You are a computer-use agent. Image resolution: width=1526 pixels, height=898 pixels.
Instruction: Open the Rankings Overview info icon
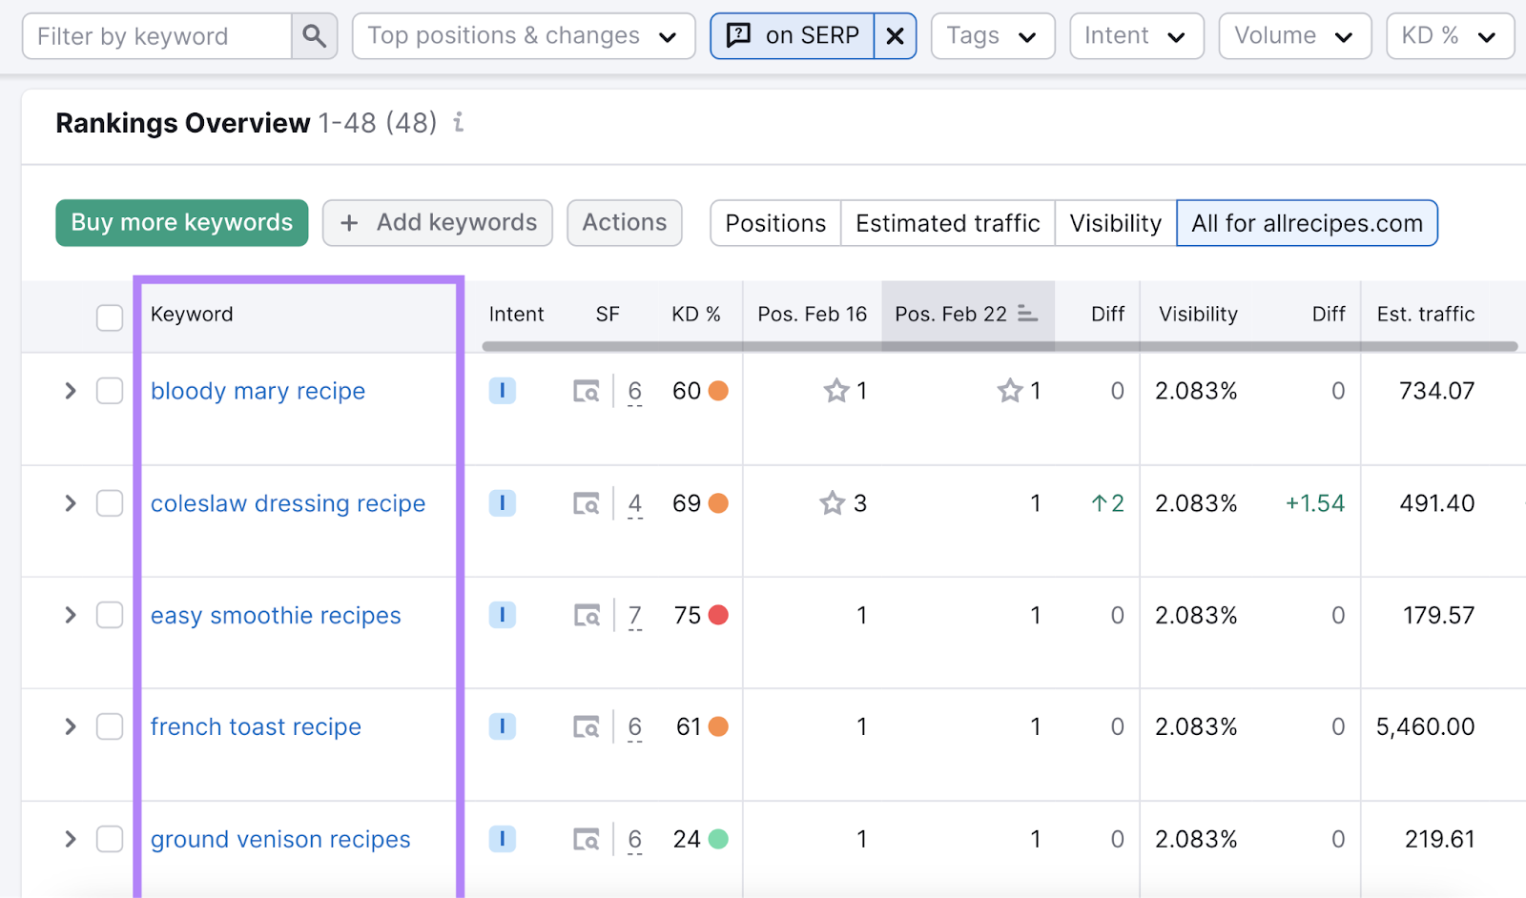click(459, 123)
